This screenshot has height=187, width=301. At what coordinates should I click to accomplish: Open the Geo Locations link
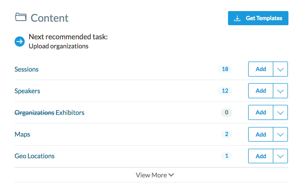click(34, 156)
